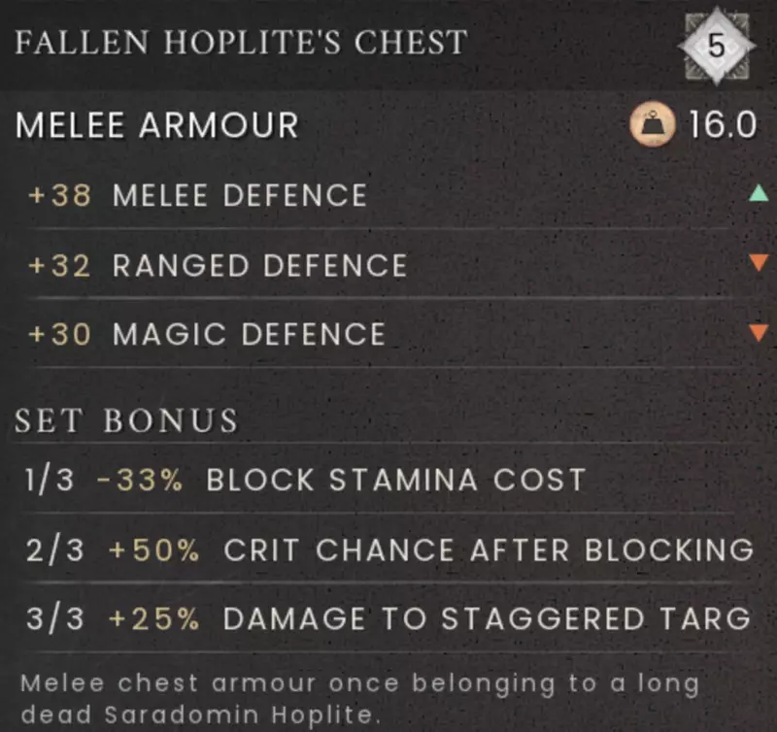Click the orange down arrow for Magic Defence

coord(759,334)
